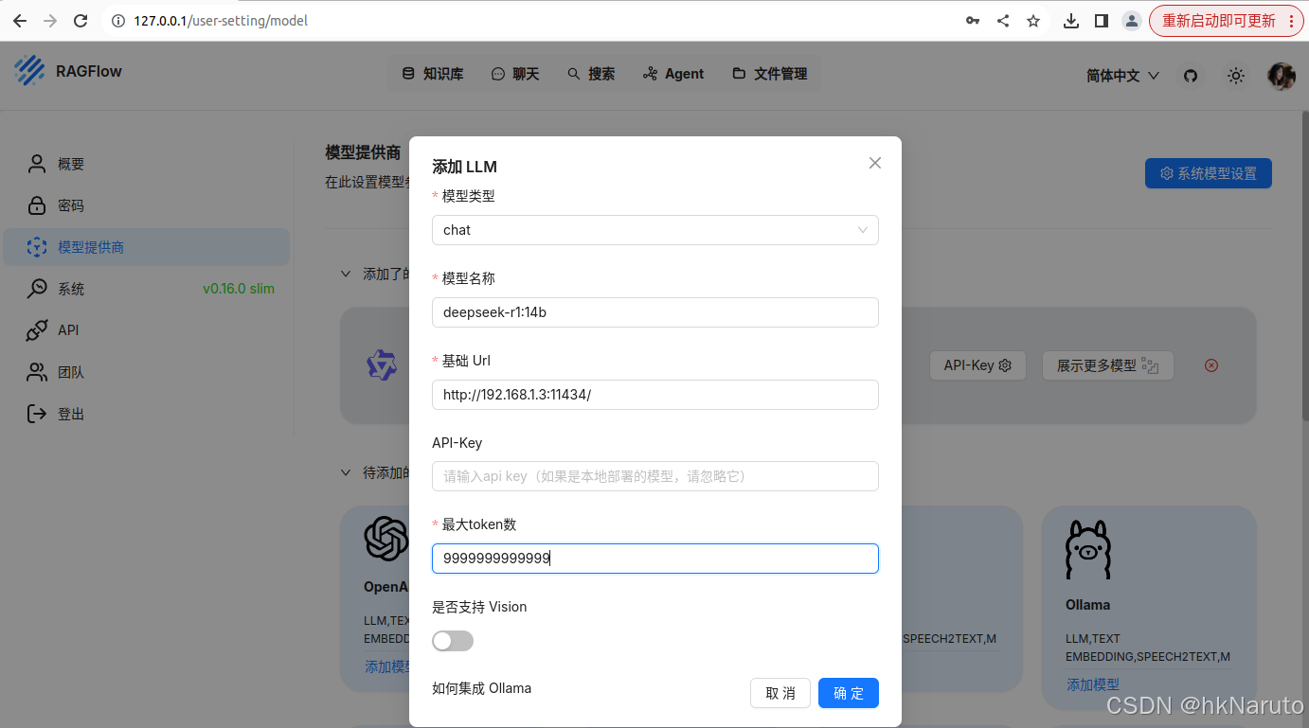Click the 取消 button

780,693
